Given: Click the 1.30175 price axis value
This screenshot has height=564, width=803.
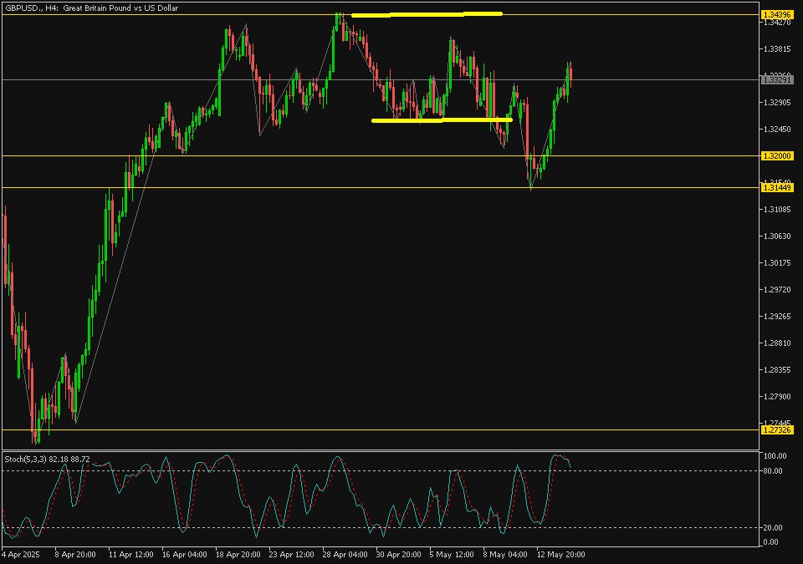Looking at the screenshot, I should pyautogui.click(x=777, y=263).
